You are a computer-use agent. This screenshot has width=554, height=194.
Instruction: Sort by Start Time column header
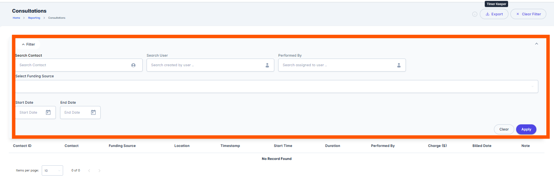283,146
